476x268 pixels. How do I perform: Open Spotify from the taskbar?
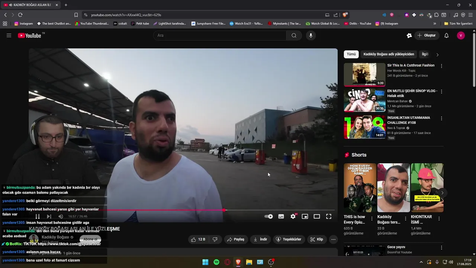pos(216,262)
